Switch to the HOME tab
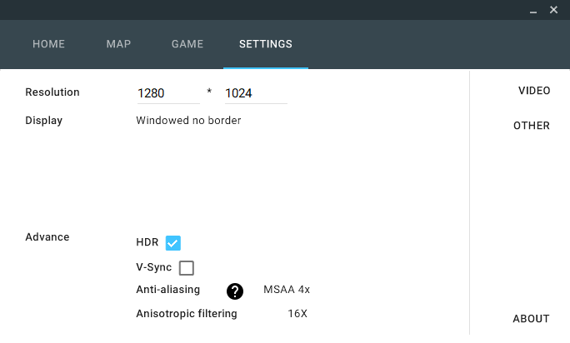This screenshot has height=343, width=570. (48, 44)
